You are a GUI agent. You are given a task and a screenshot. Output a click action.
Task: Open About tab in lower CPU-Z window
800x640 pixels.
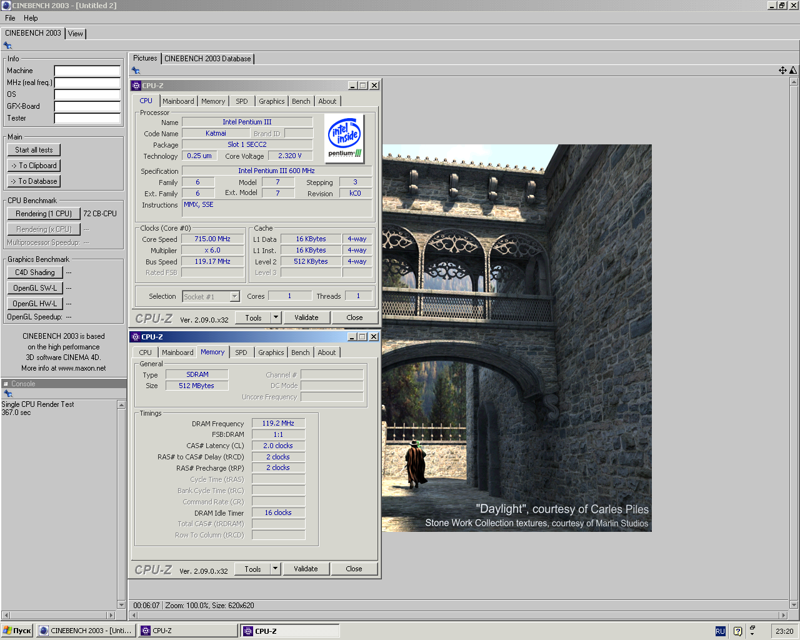(327, 352)
